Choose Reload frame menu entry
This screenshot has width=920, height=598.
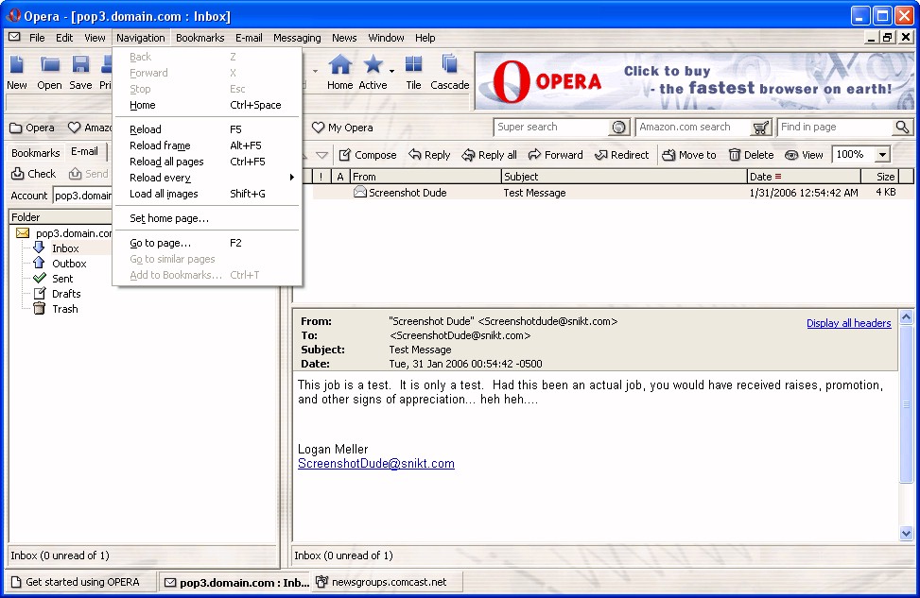[208, 145]
